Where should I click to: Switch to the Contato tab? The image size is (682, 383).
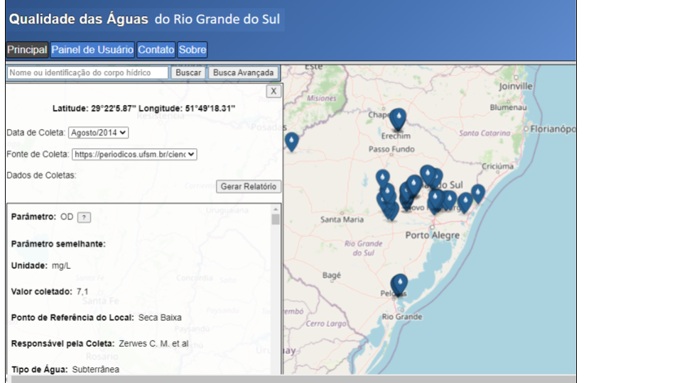(156, 50)
